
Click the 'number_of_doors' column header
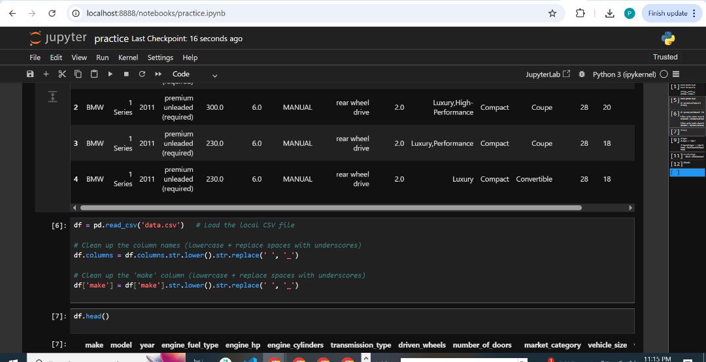pyautogui.click(x=482, y=346)
